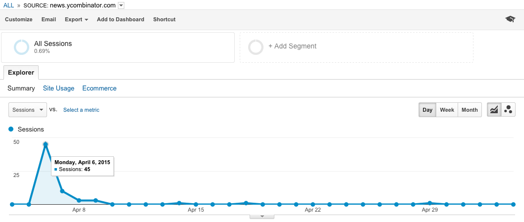The width and height of the screenshot is (524, 222).
Task: Expand the Export dropdown menu
Action: click(x=76, y=19)
